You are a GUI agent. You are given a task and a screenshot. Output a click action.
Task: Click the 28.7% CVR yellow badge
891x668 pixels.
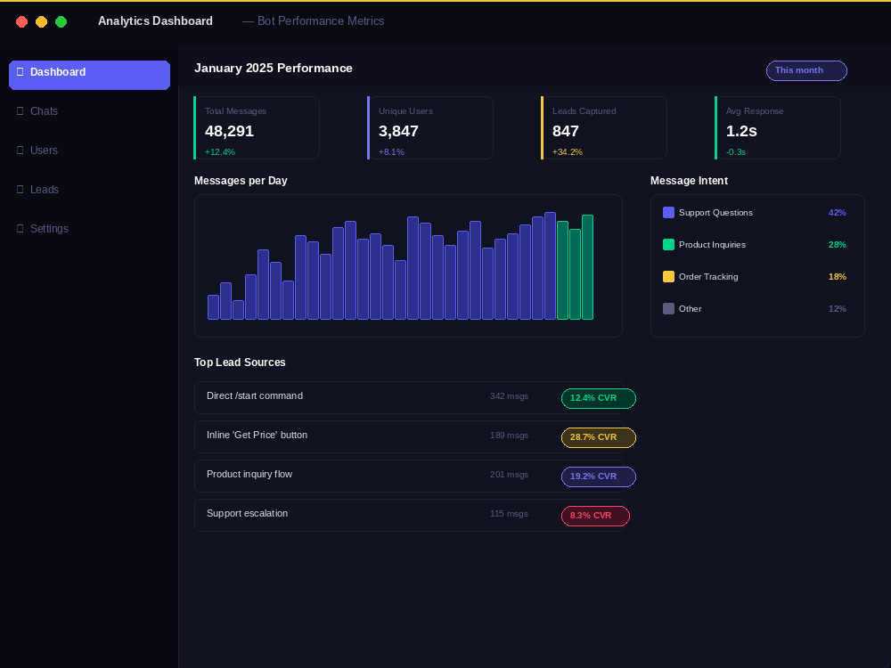coord(599,437)
